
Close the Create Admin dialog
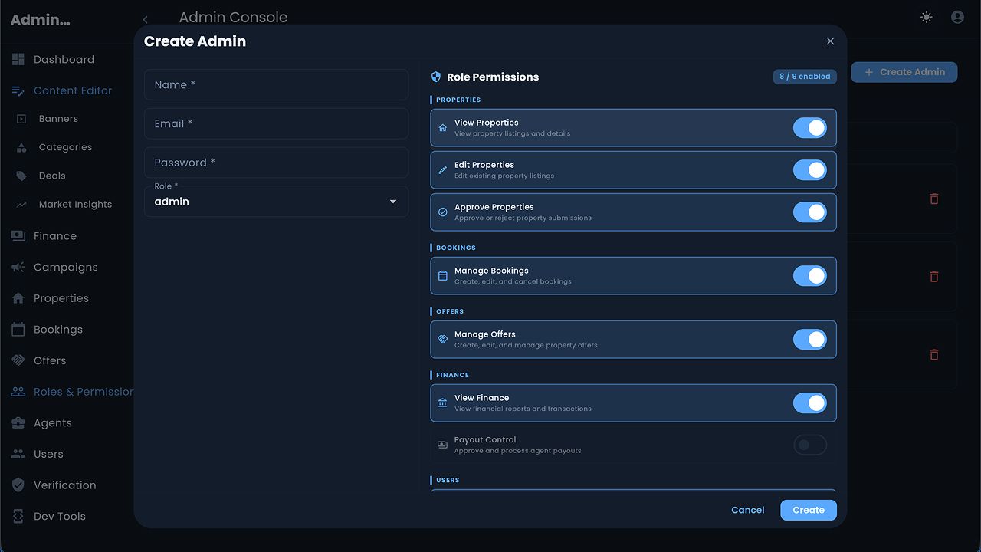[x=830, y=41]
